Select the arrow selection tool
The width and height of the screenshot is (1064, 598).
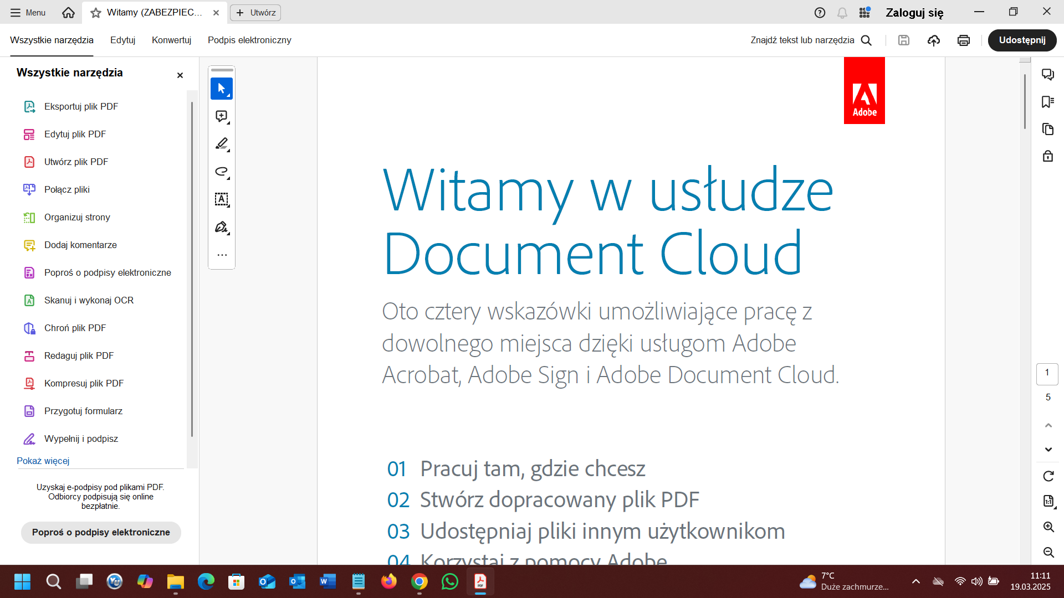coord(222,89)
